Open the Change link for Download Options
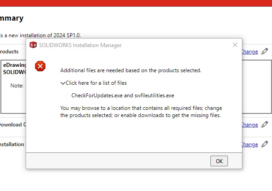The image size is (272, 191). [250, 125]
